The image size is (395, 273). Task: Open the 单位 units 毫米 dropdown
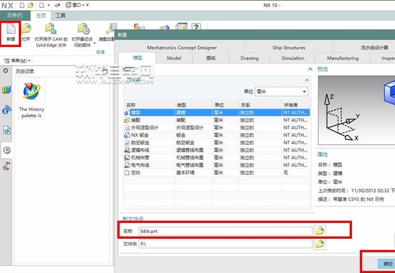click(x=281, y=92)
